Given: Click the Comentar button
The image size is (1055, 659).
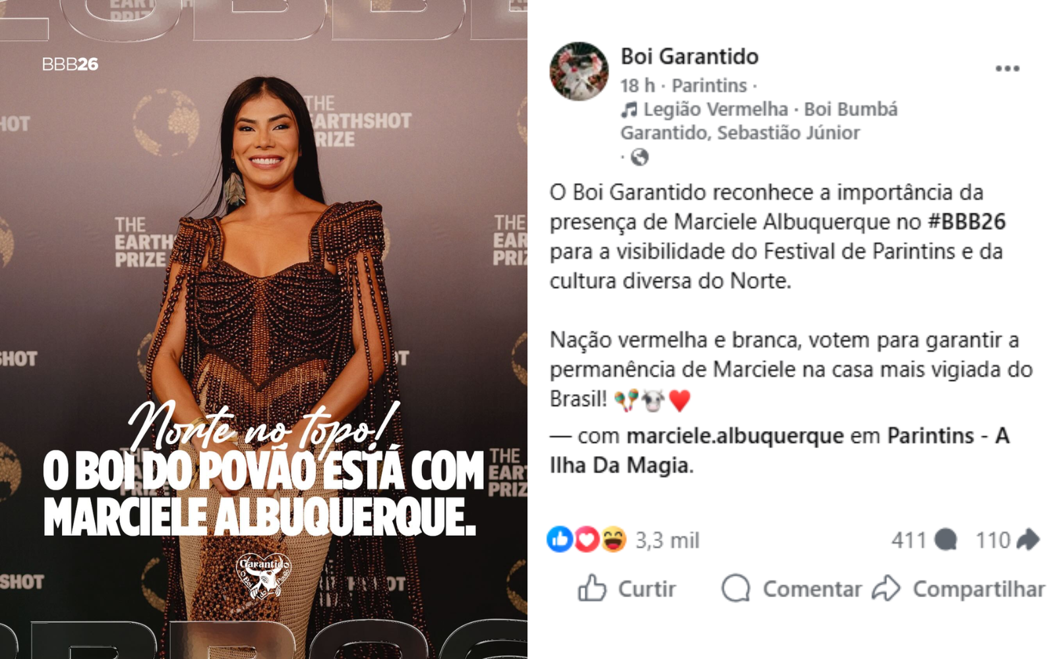Looking at the screenshot, I should click(791, 588).
